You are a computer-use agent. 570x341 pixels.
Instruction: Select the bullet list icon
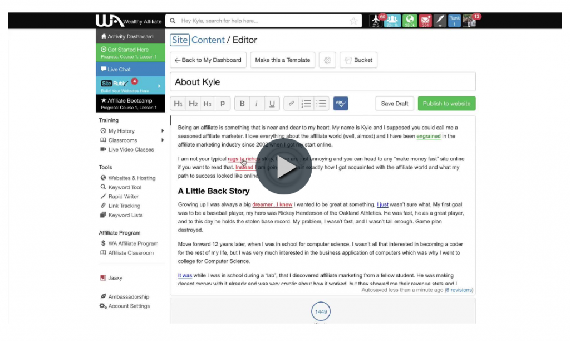point(321,103)
